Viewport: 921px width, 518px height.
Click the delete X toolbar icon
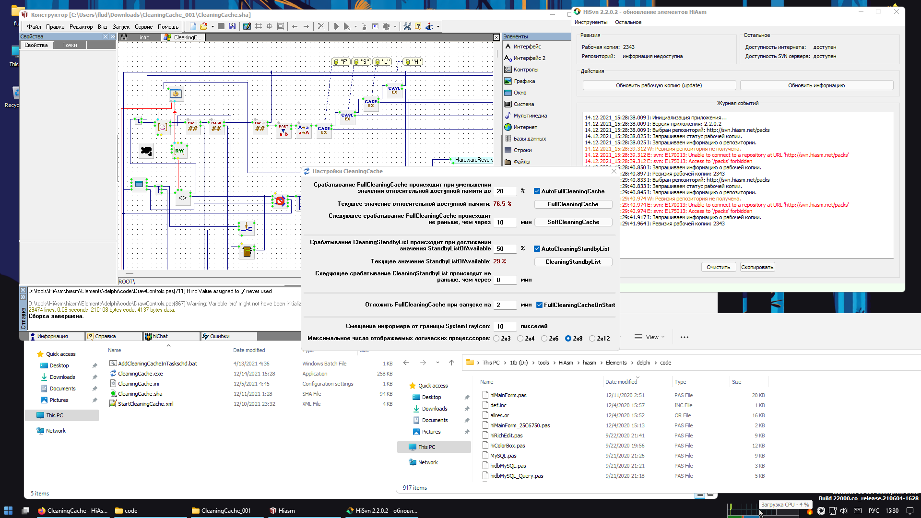tap(321, 26)
